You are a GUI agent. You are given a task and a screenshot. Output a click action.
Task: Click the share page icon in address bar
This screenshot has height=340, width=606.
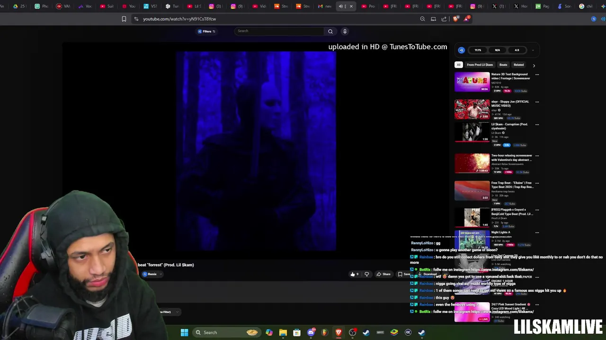pos(444,19)
